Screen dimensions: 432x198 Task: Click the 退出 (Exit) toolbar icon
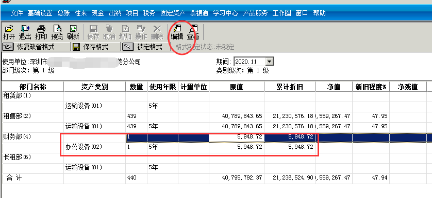coord(25,32)
